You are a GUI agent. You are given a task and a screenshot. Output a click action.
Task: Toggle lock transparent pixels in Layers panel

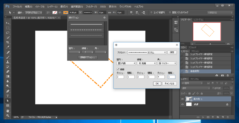tap(189, 93)
